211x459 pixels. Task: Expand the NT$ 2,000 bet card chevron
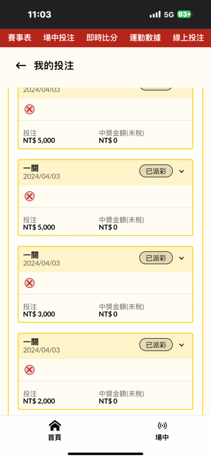182,345
